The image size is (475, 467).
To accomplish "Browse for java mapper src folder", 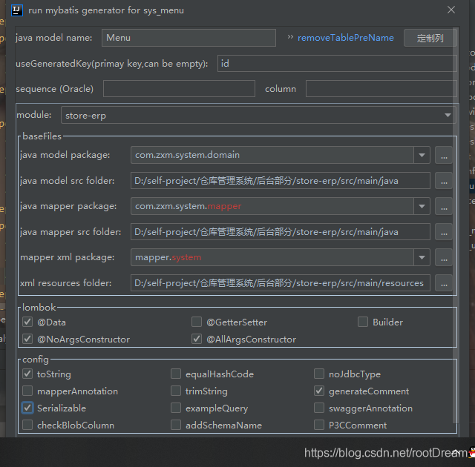I will [444, 232].
